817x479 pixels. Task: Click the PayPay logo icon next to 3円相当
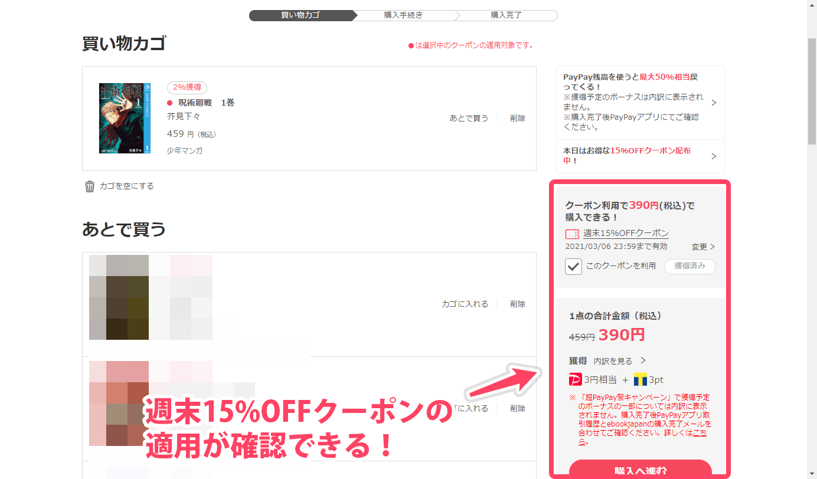click(x=576, y=379)
